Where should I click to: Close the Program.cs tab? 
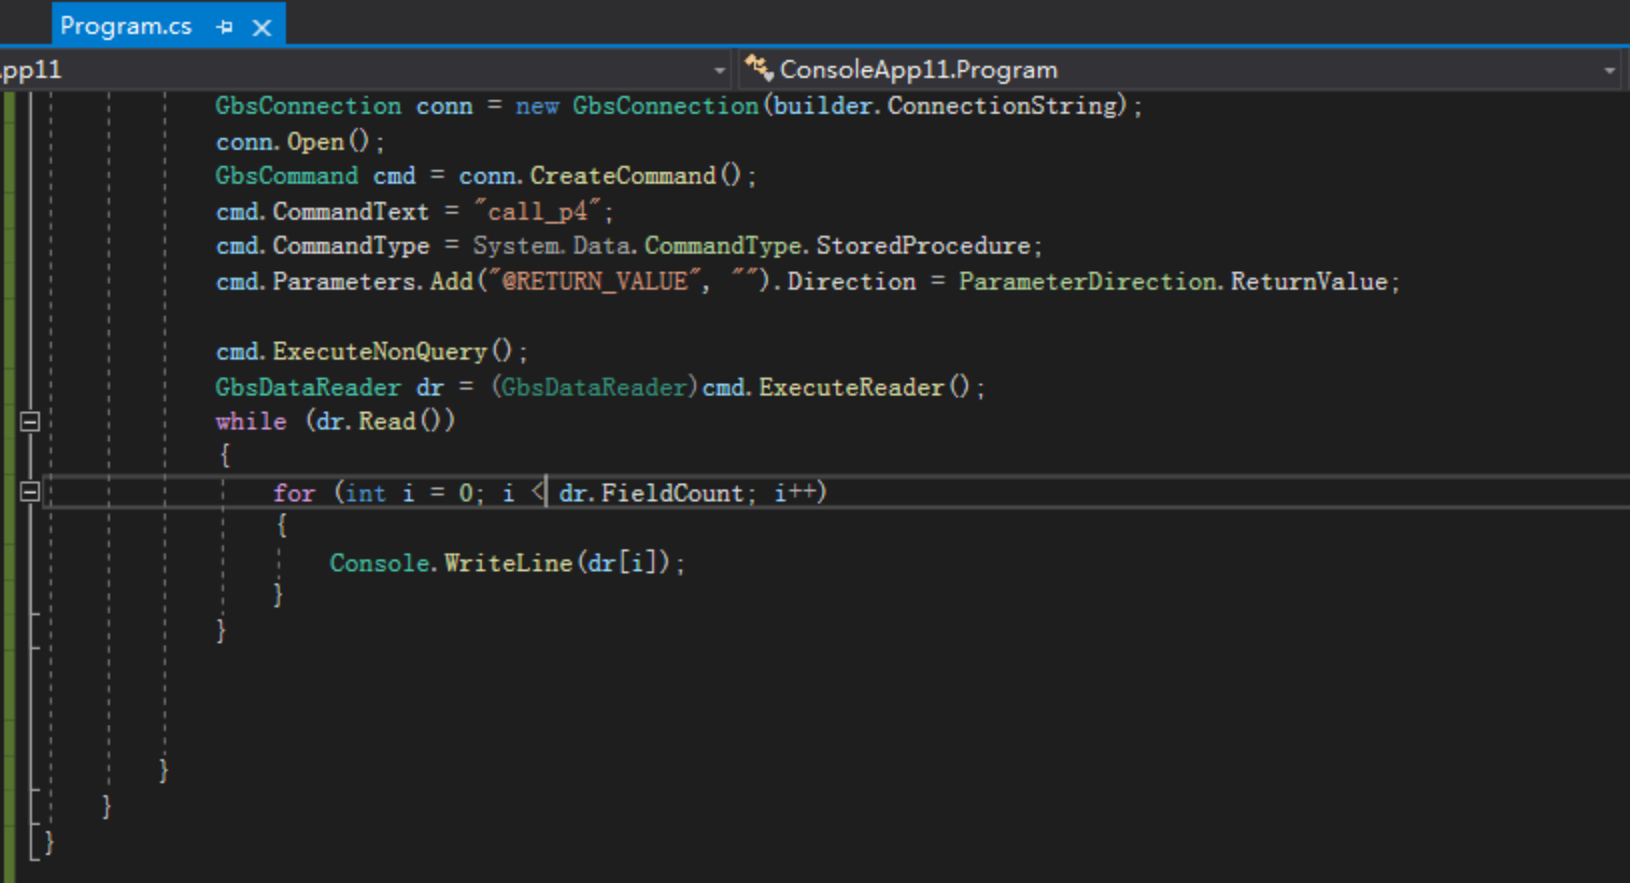pos(262,27)
